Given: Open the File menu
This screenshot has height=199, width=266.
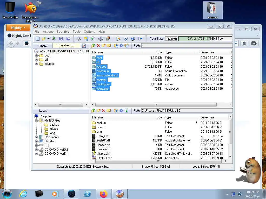Looking at the screenshot, I should [37, 32].
